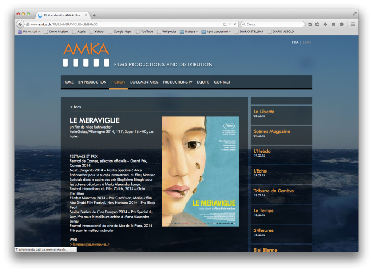The width and height of the screenshot is (373, 272).
Task: Show bookmarks list icon
Action: point(318,24)
